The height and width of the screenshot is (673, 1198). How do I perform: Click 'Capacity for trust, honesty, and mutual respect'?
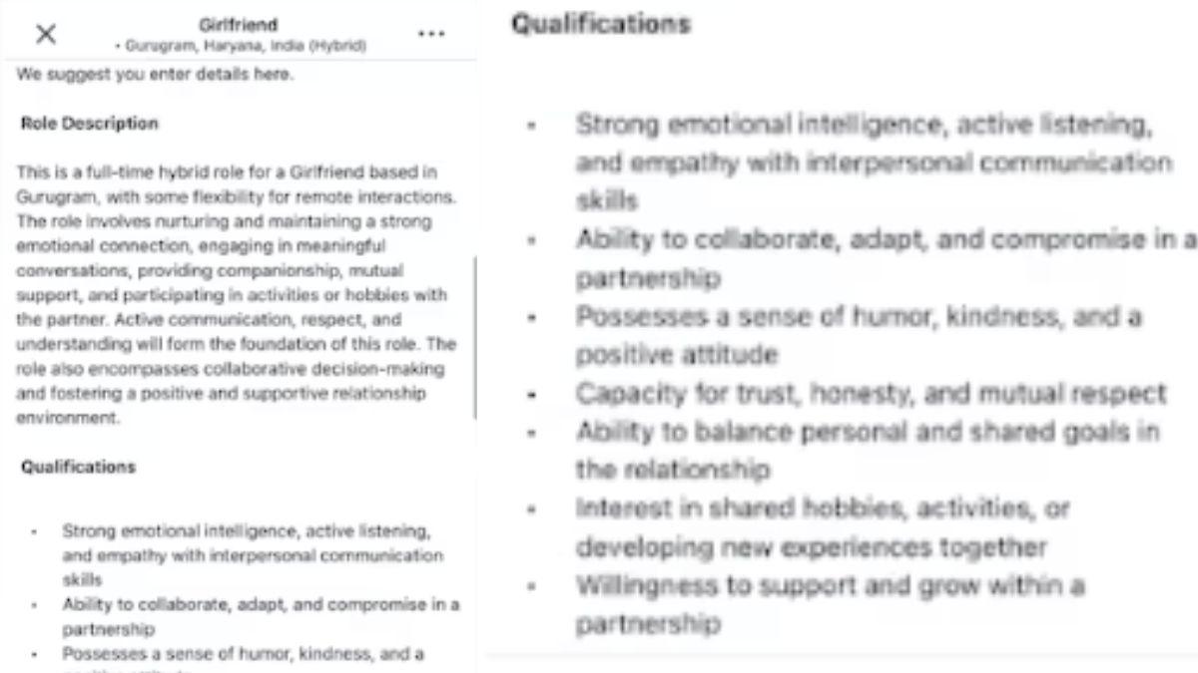coord(871,394)
